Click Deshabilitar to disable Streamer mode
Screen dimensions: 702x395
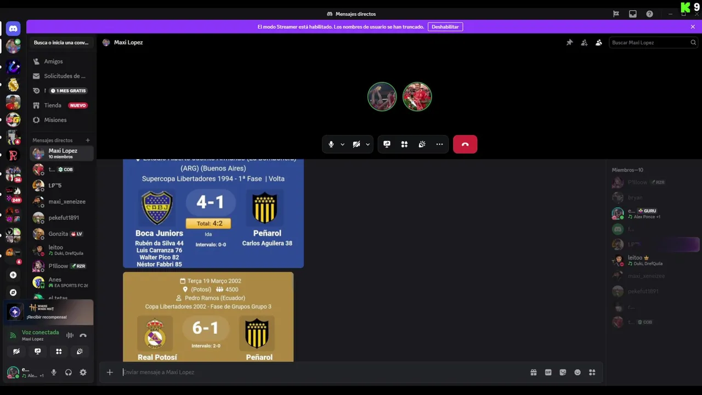click(445, 26)
